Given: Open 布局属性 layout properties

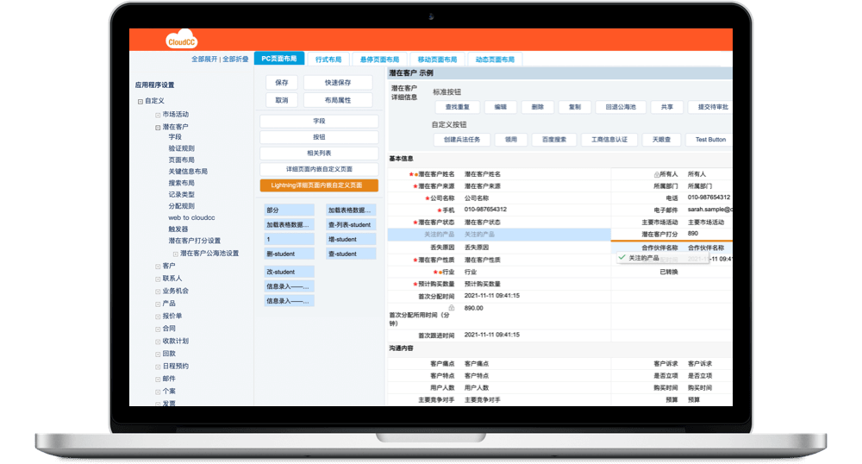Looking at the screenshot, I should 338,100.
